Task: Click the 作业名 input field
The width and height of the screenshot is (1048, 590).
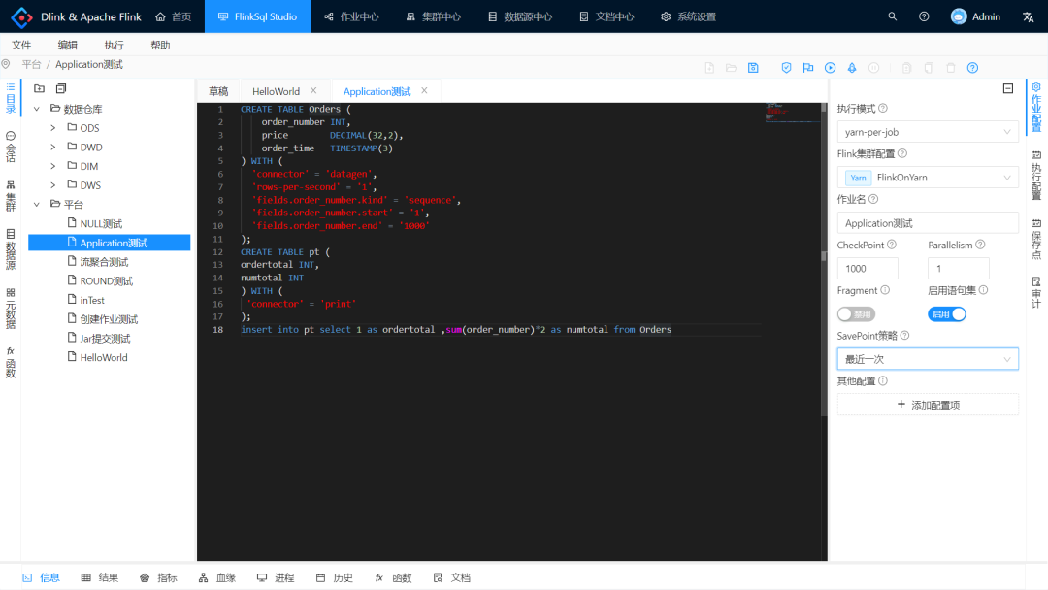Action: (x=928, y=223)
